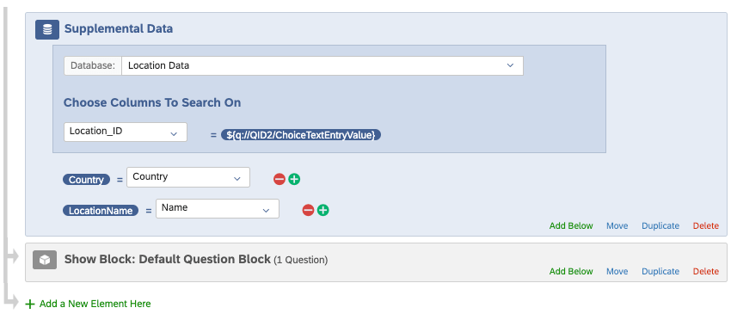
Task: Remove the LocationName field with red minus
Action: (x=308, y=211)
